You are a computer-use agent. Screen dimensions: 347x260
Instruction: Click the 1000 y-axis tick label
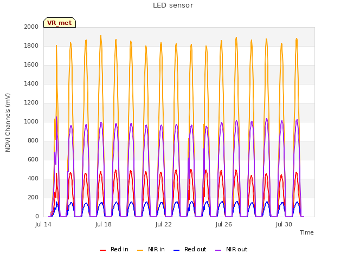[31, 121]
